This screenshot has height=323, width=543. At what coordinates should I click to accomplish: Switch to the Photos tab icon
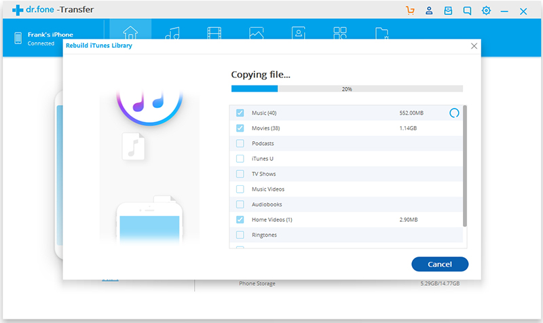pos(257,33)
